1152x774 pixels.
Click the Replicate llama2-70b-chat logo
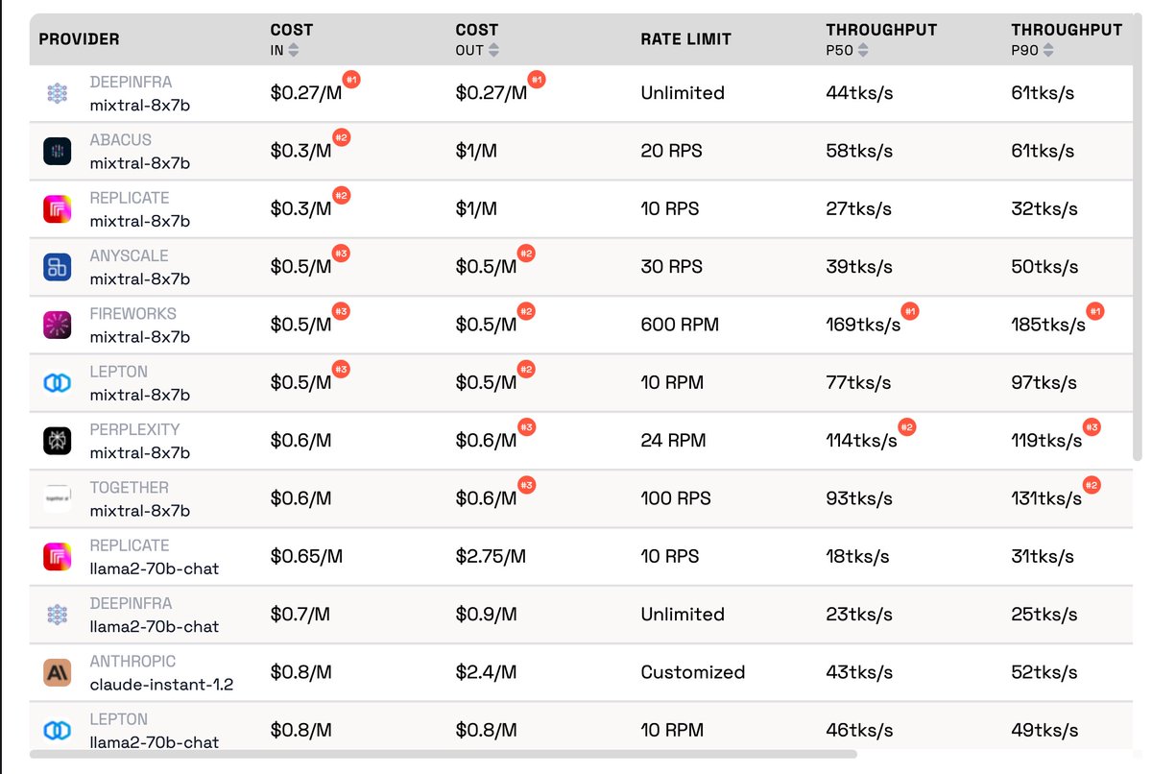(x=58, y=556)
